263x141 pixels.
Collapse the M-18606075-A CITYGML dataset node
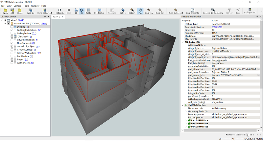click(x=5, y=23)
